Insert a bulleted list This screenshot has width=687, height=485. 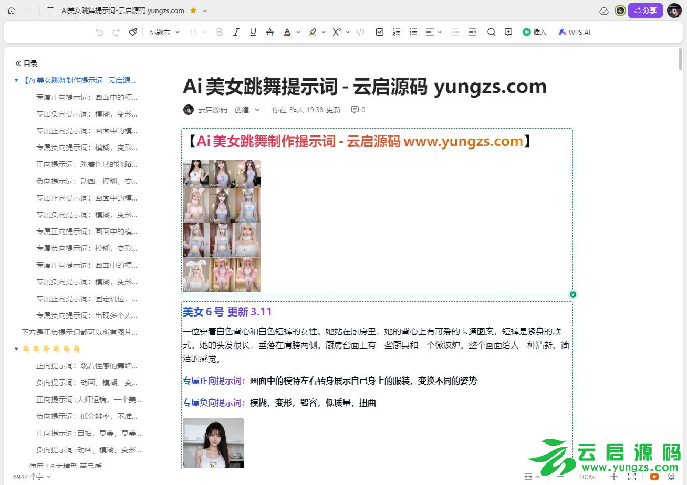pyautogui.click(x=413, y=32)
